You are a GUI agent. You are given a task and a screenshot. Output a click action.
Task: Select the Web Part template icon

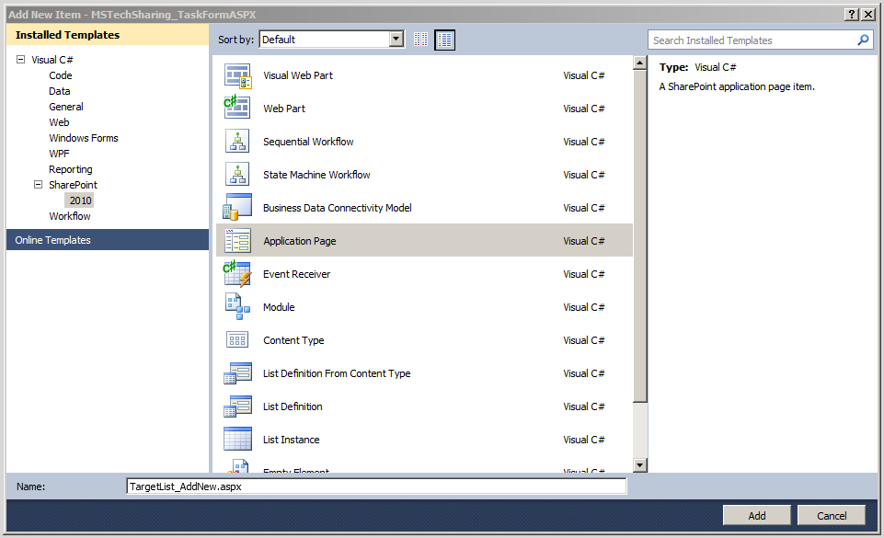pyautogui.click(x=237, y=108)
